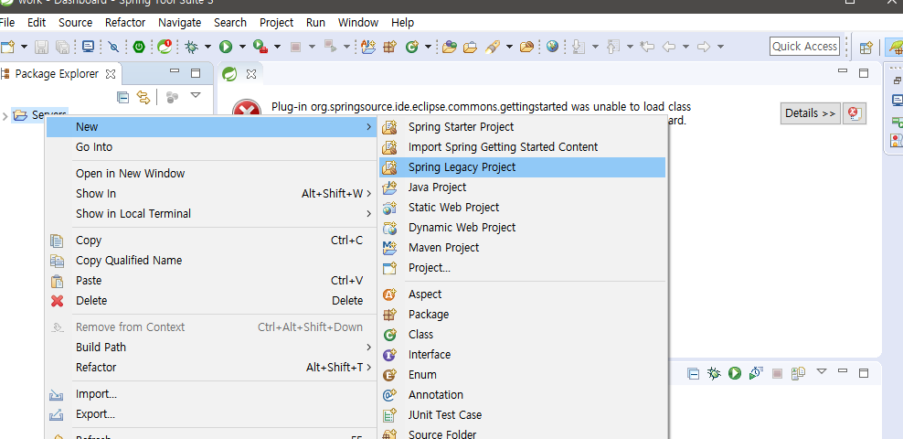This screenshot has width=903, height=439.
Task: Click the globe web browser icon
Action: click(x=552, y=47)
